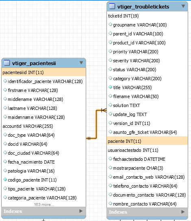
Task: Click the vtiger_pacientesii table icon
Action: (7, 63)
